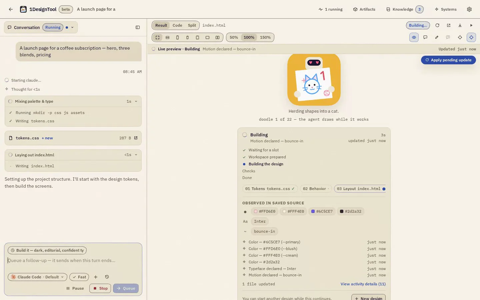Select the fit-width viewport icon
Screen dimensions: 480x300
click(x=168, y=37)
